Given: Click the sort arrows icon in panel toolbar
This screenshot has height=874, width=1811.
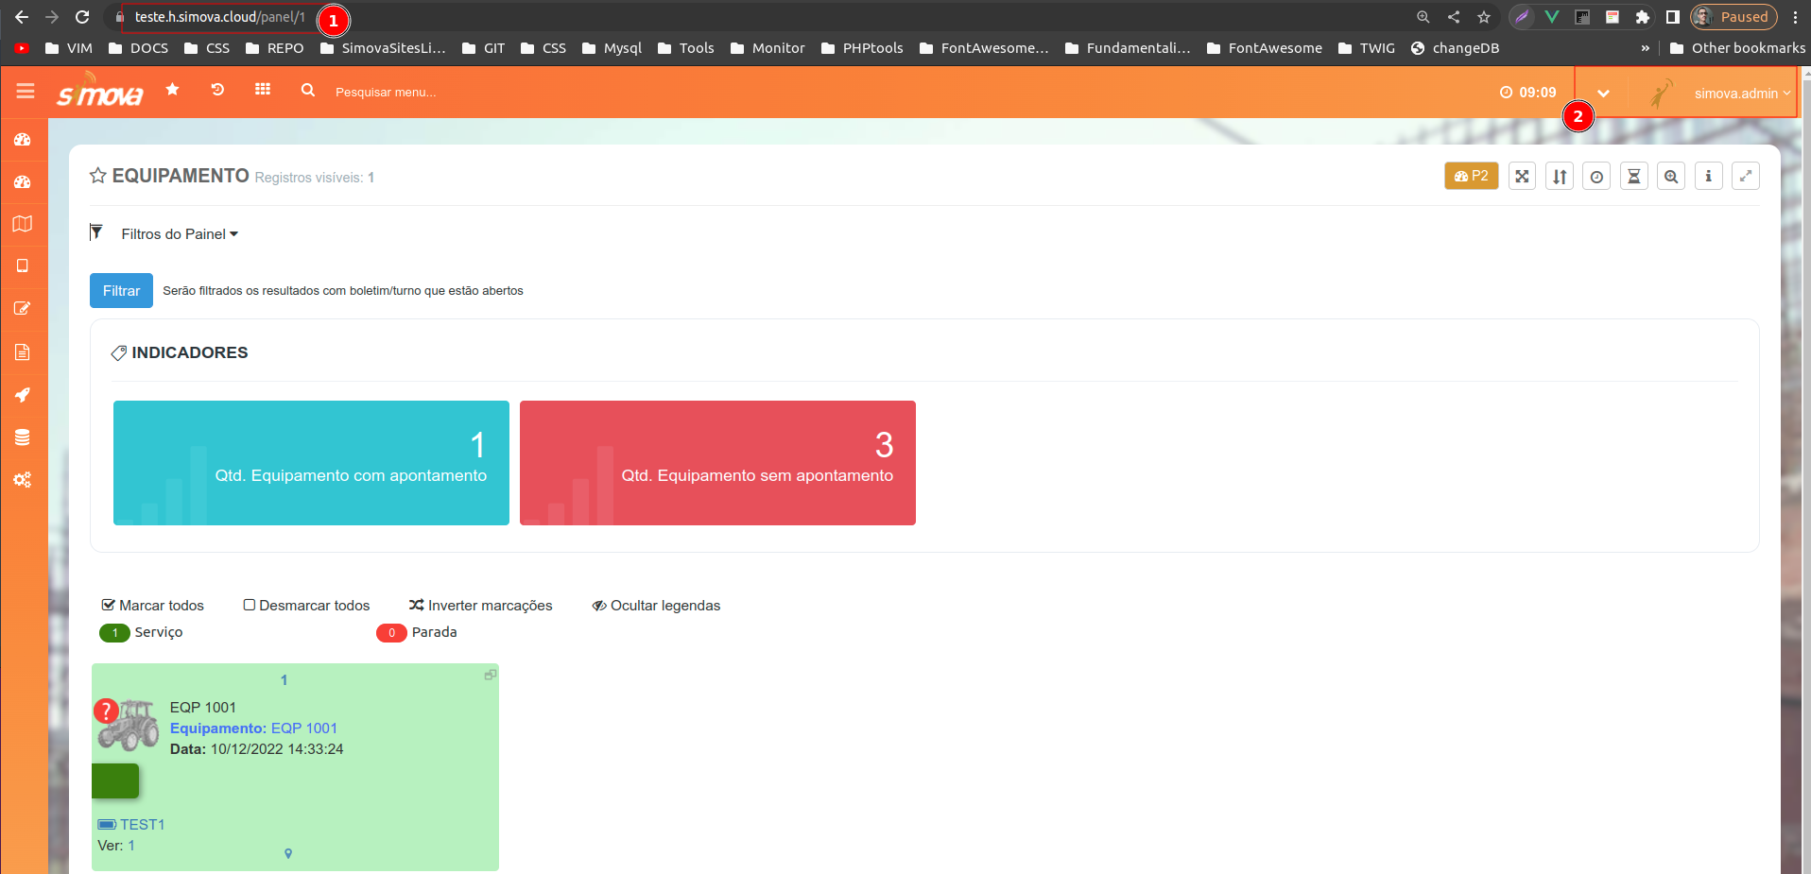Looking at the screenshot, I should click(1560, 177).
